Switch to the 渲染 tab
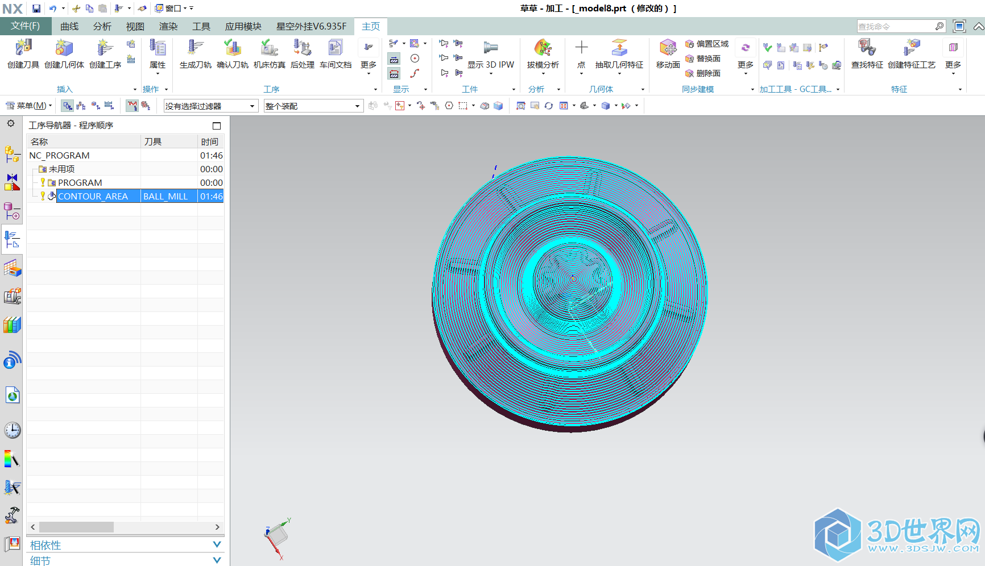 [168, 26]
